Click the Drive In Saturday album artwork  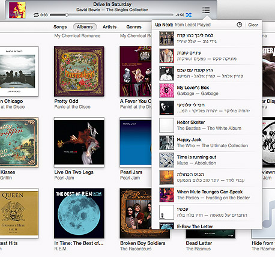17,10
